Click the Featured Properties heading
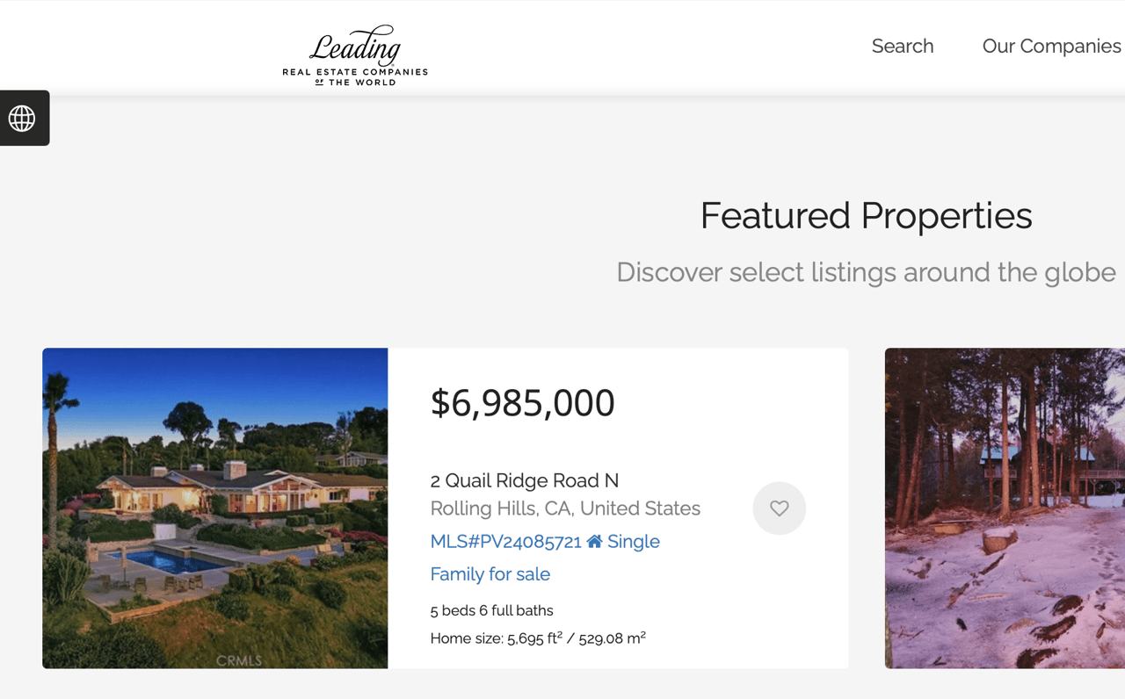The image size is (1125, 699). 867,215
